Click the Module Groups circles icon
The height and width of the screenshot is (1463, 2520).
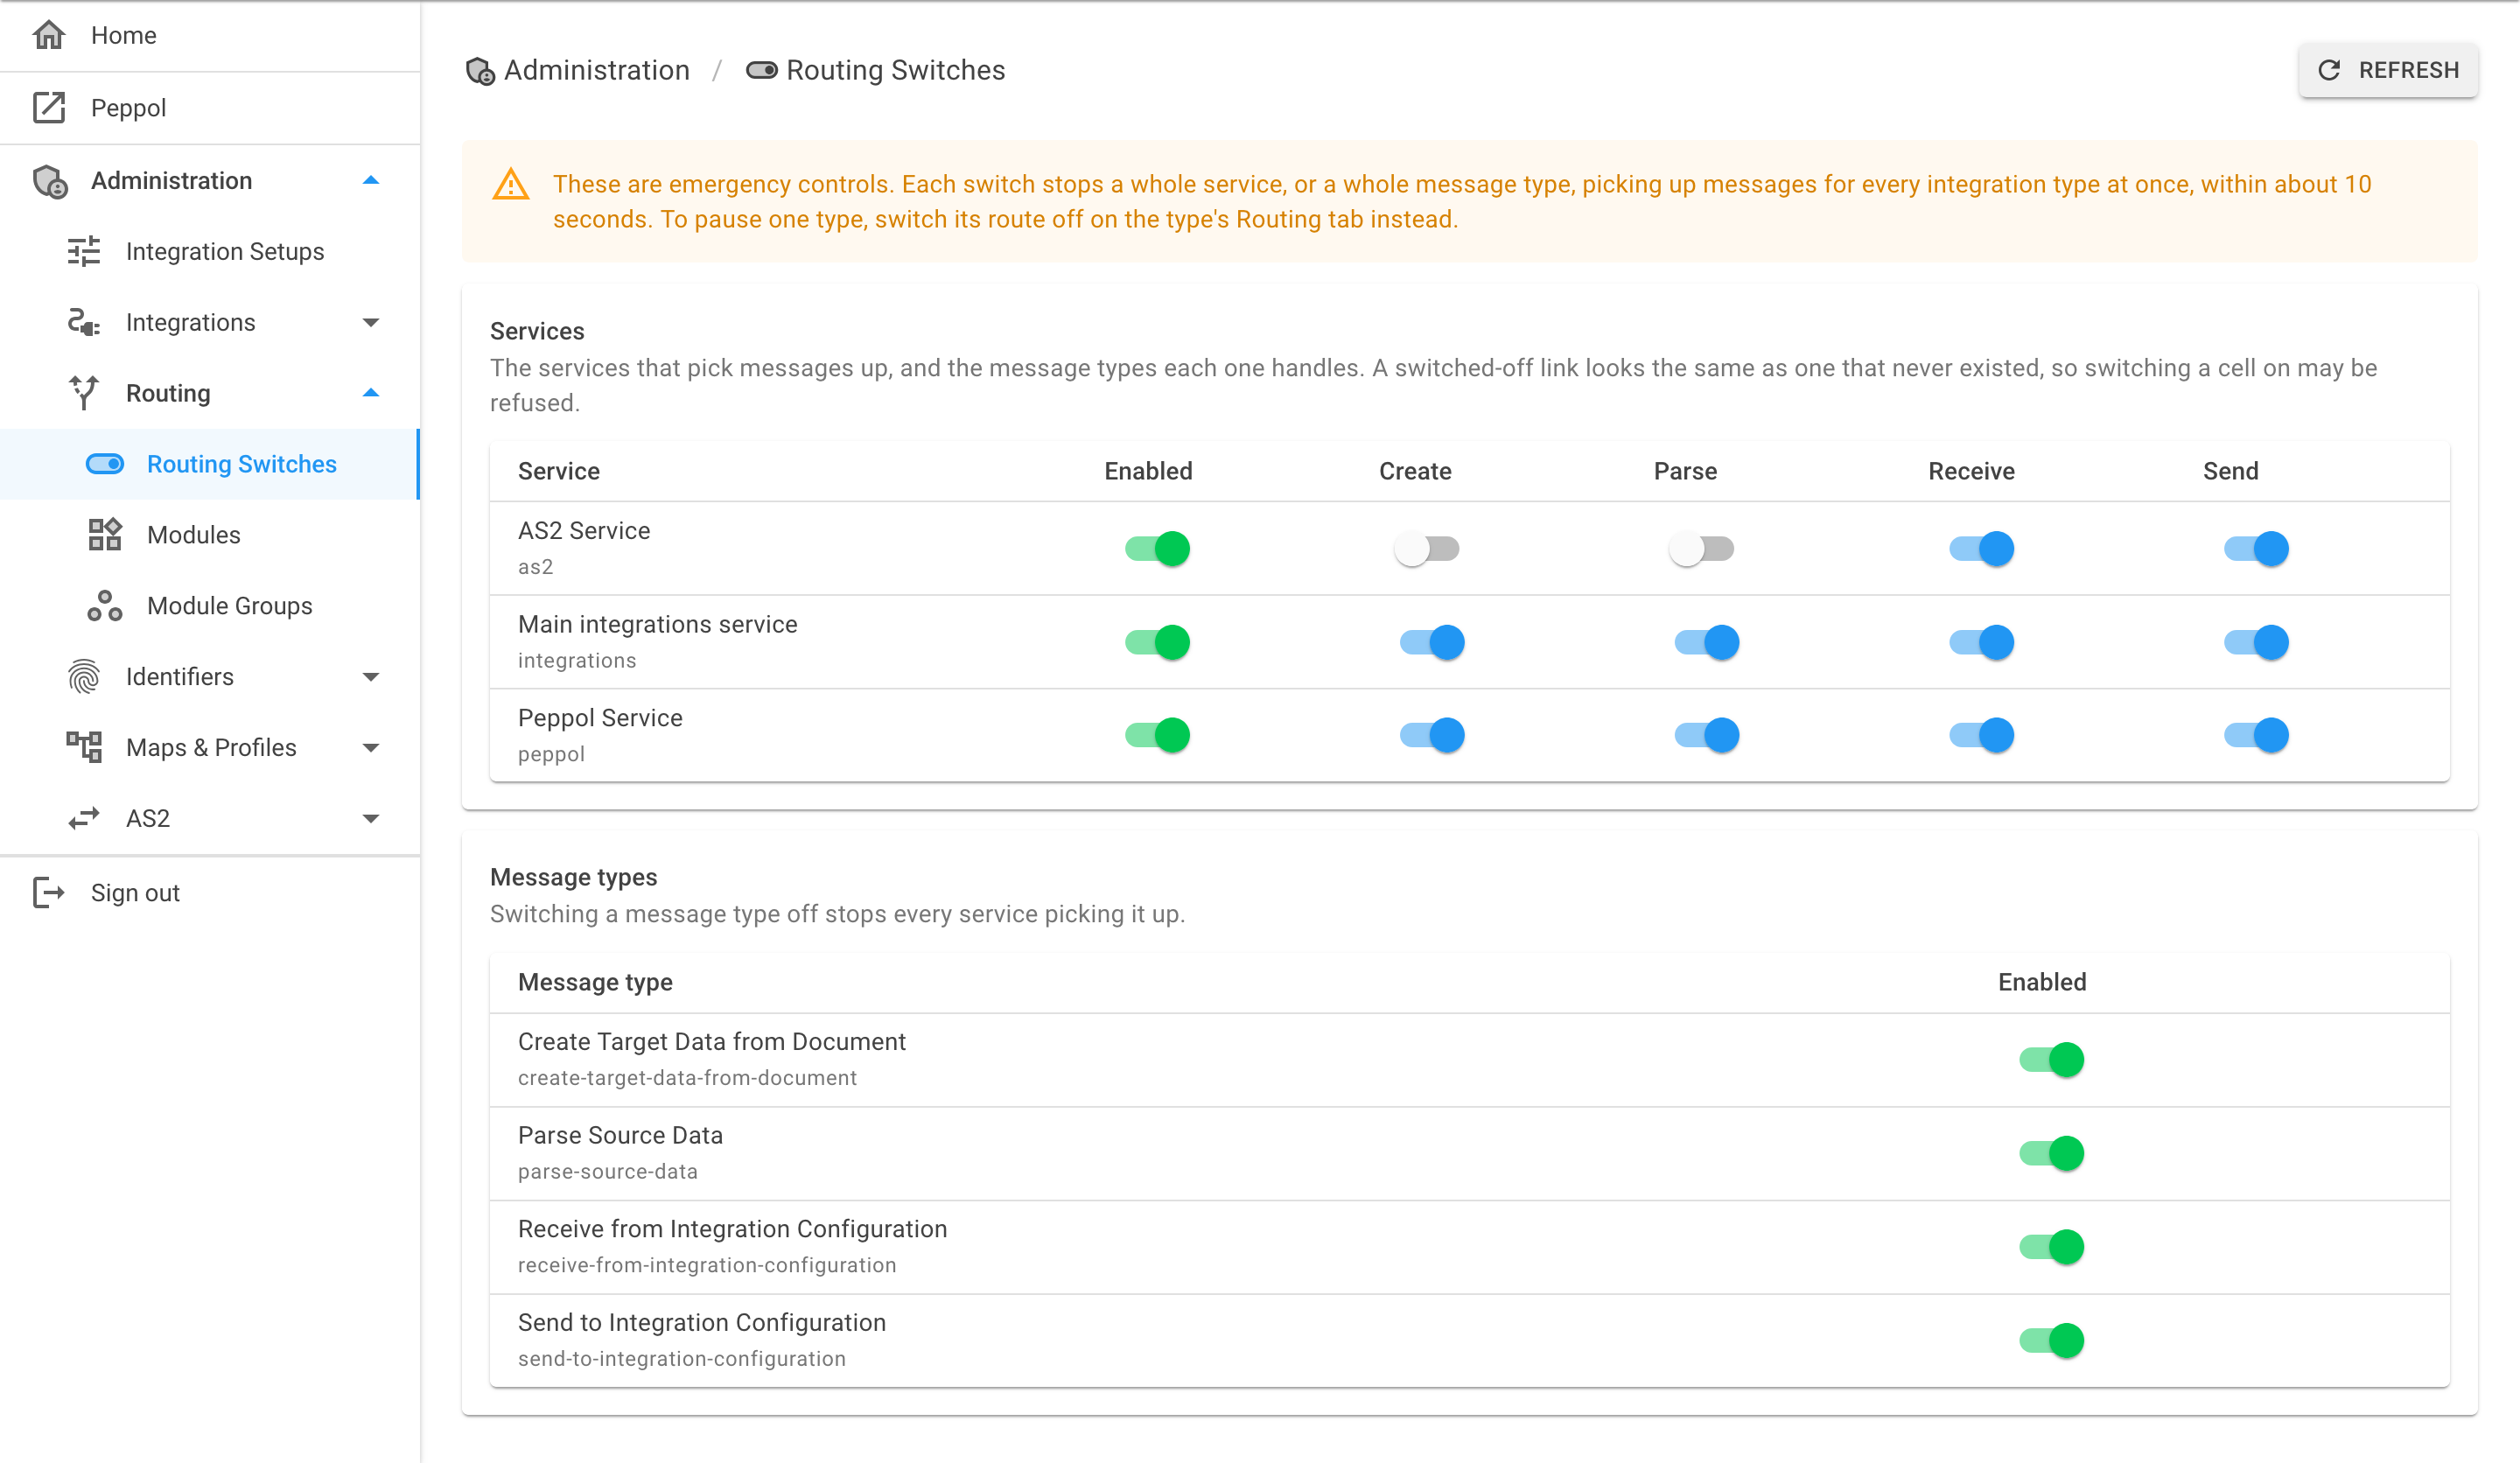coord(105,606)
